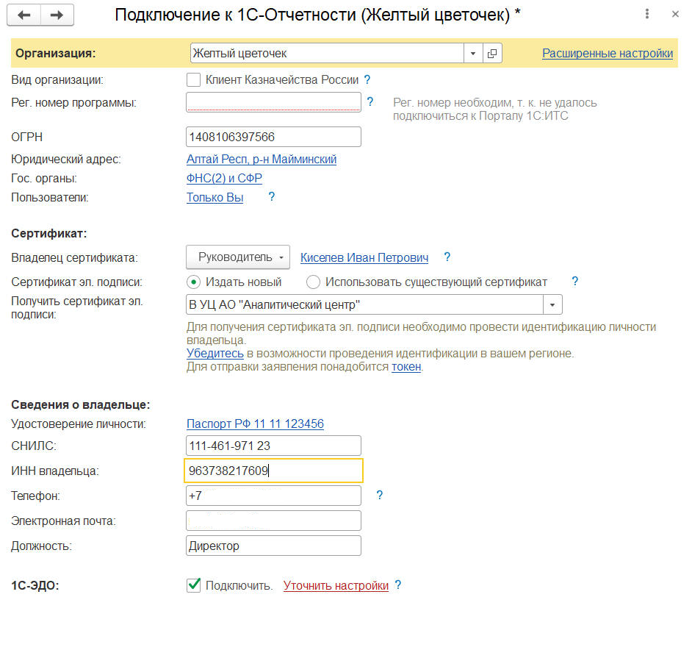
Task: Open the three-dot more options menu
Action: (x=646, y=14)
